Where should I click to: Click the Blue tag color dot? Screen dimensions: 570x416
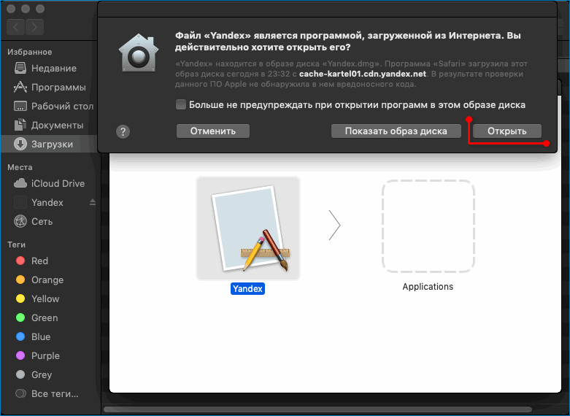pyautogui.click(x=20, y=336)
